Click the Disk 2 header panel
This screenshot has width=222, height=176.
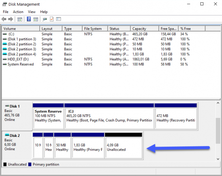tap(17, 145)
